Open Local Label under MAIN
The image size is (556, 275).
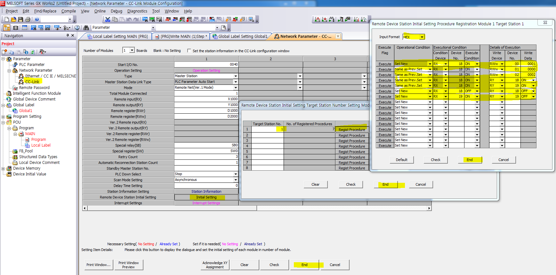pos(41,145)
